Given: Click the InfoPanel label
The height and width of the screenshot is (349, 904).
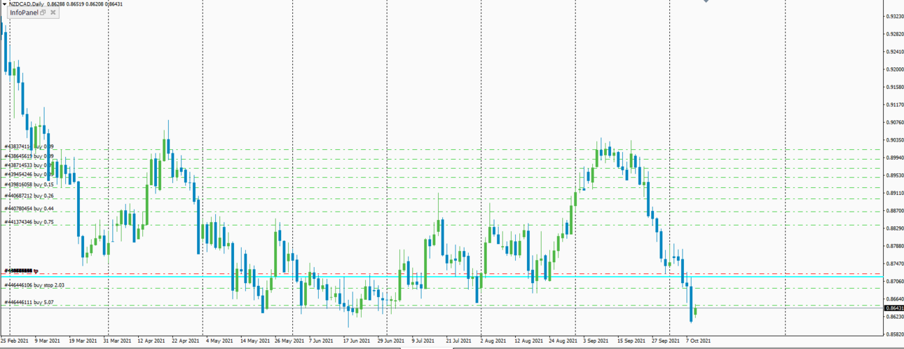Looking at the screenshot, I should point(24,13).
